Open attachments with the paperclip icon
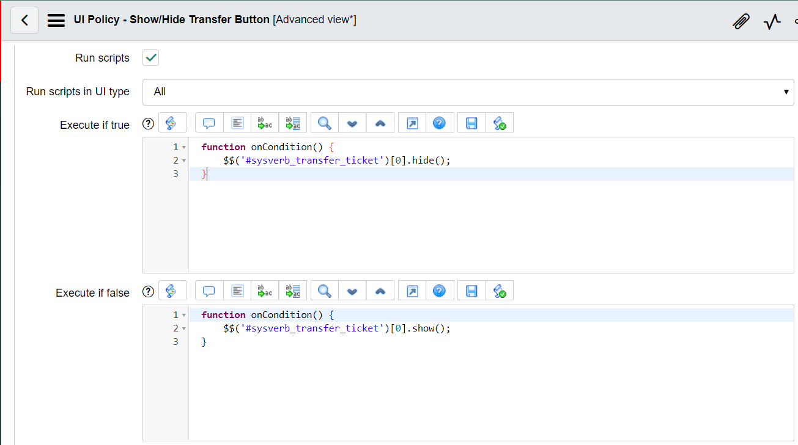The height and width of the screenshot is (445, 798). pos(741,22)
